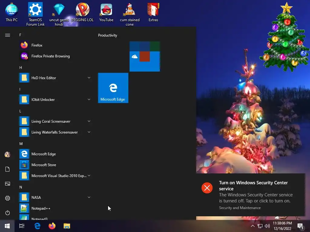Expand Living Waterfalls Screensaver chevron
The image size is (310, 232).
point(89,132)
